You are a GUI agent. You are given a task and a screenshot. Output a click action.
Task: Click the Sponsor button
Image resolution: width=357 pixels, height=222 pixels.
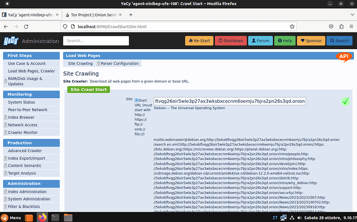click(x=311, y=41)
